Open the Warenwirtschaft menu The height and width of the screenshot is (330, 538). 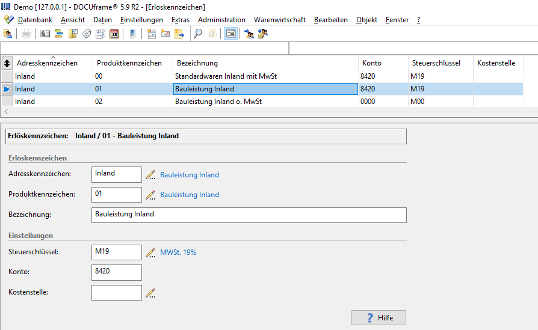click(280, 20)
